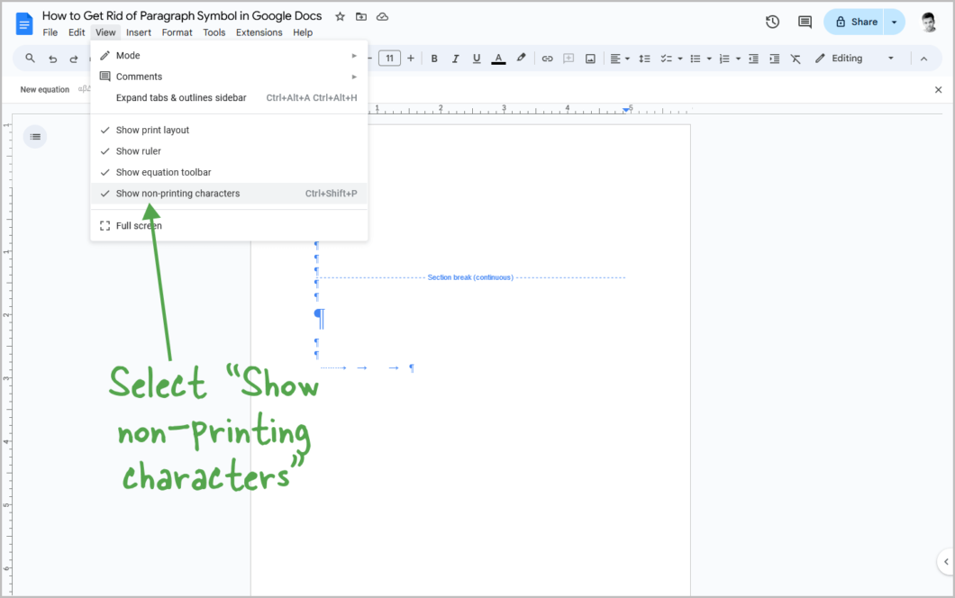Open the File menu
The image size is (955, 598).
(x=50, y=32)
